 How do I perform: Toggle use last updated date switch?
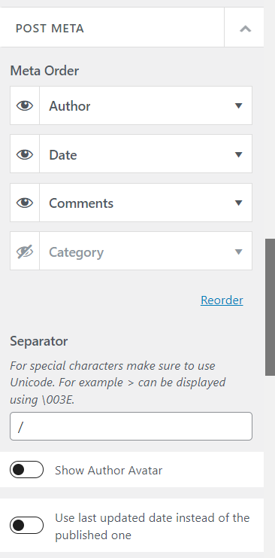pos(26,526)
